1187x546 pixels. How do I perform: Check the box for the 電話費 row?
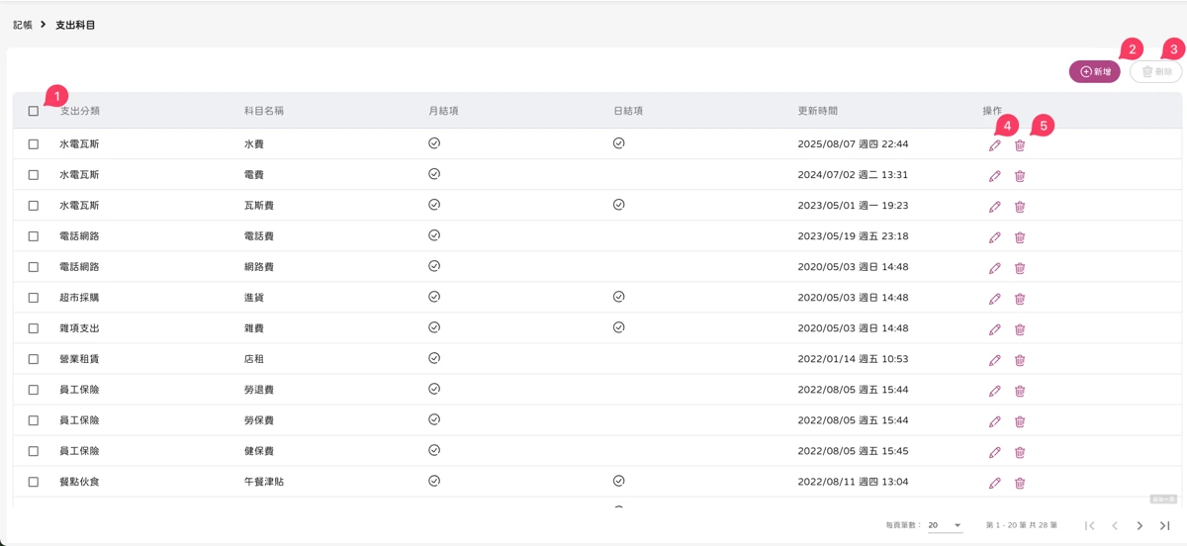[34, 236]
